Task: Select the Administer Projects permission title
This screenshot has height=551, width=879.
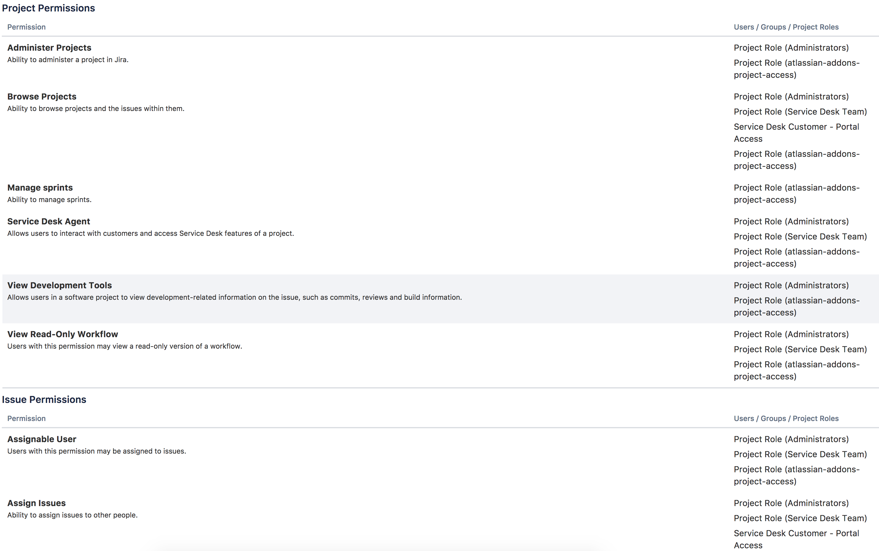Action: [49, 48]
